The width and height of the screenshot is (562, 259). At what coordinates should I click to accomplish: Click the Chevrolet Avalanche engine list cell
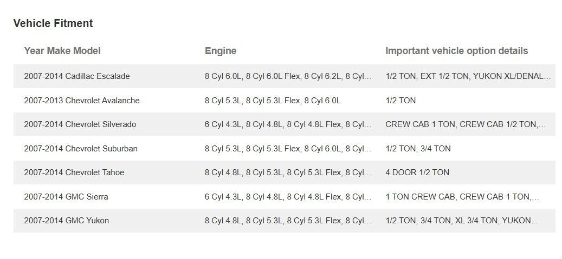click(273, 101)
